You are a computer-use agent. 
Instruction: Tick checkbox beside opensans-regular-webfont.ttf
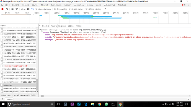coord(2,66)
